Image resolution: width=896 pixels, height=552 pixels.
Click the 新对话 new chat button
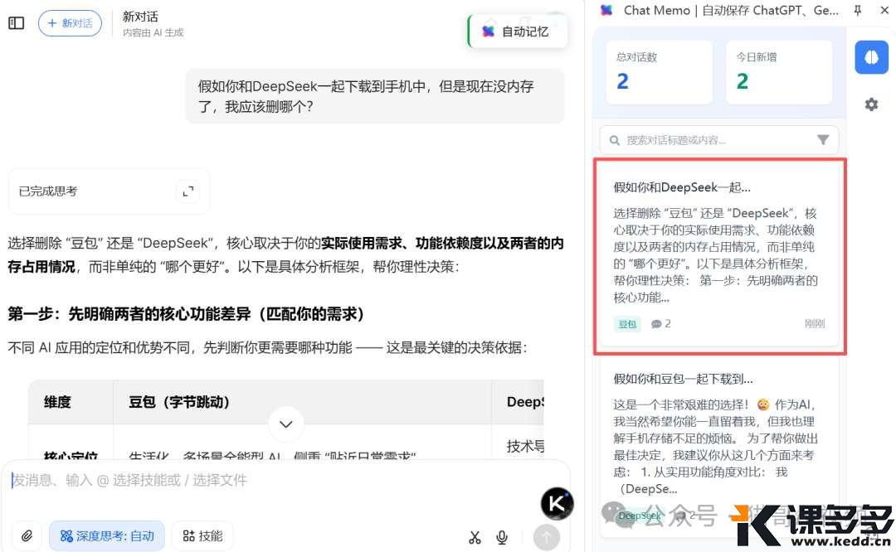[x=70, y=23]
